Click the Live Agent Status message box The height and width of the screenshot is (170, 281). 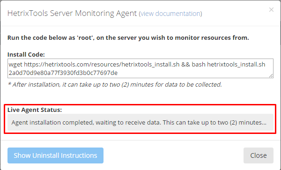pos(140,122)
